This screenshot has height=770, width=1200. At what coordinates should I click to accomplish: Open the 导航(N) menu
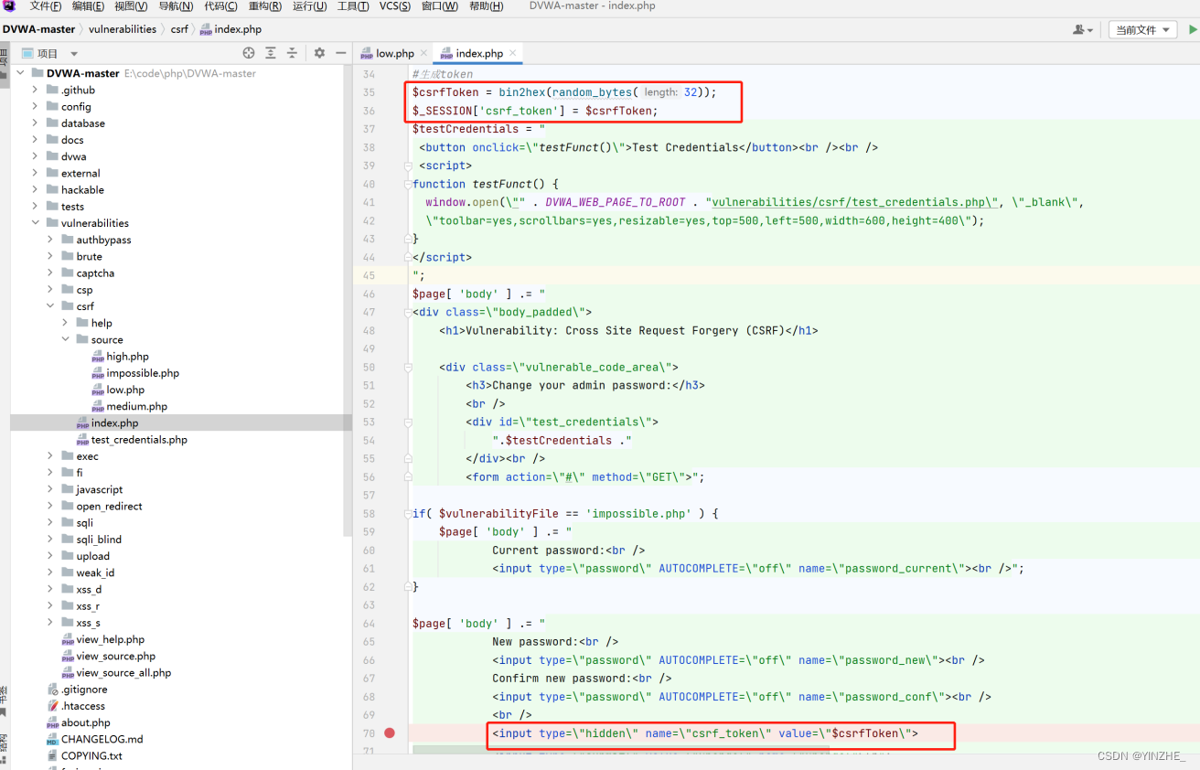tap(176, 6)
